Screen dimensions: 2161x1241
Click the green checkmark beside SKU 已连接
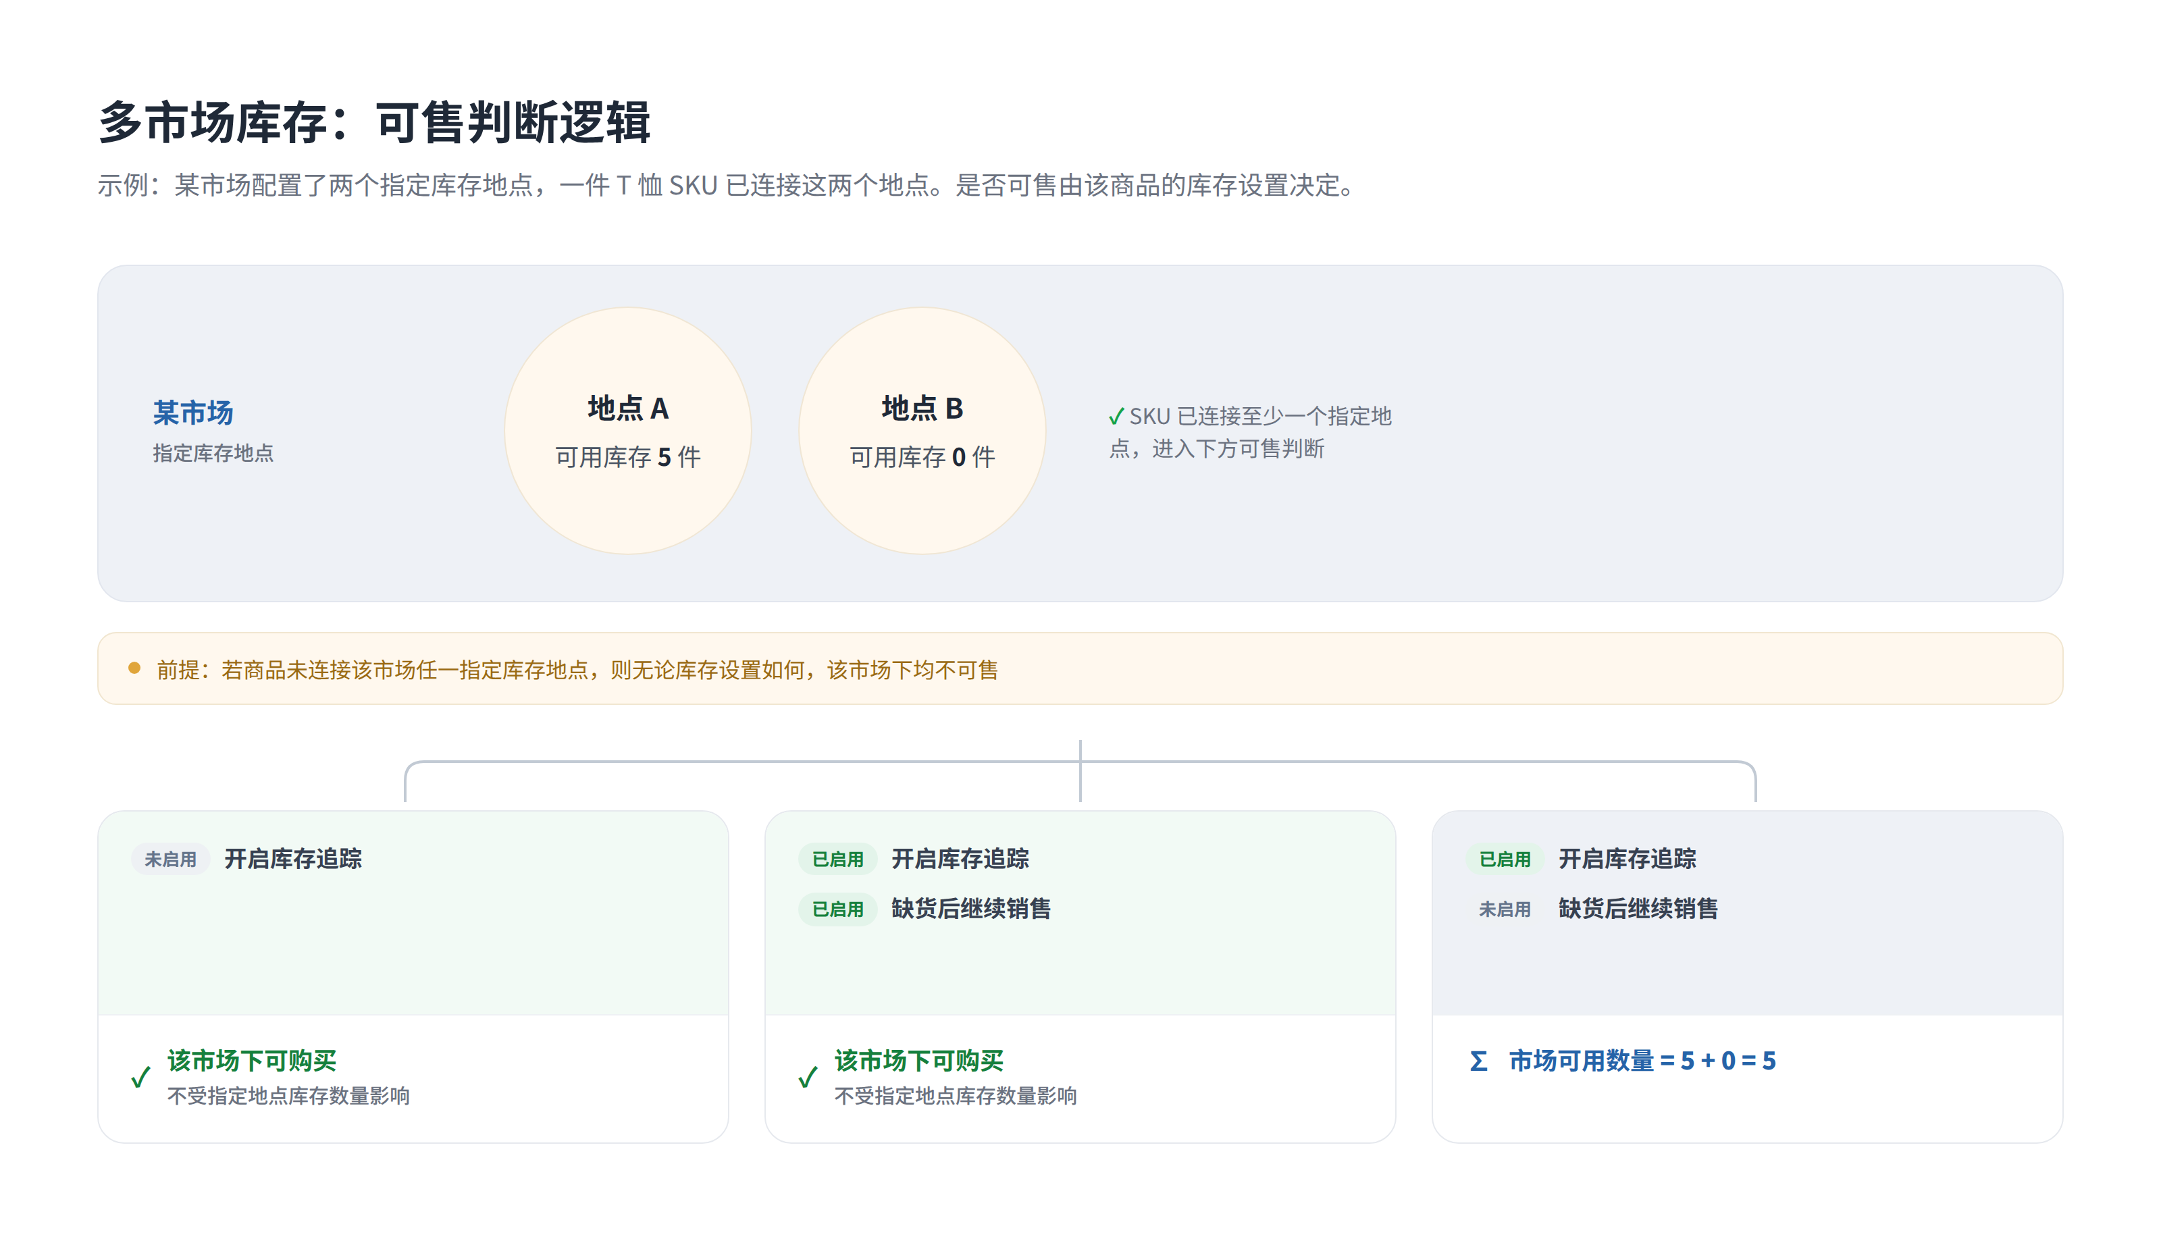(1116, 417)
